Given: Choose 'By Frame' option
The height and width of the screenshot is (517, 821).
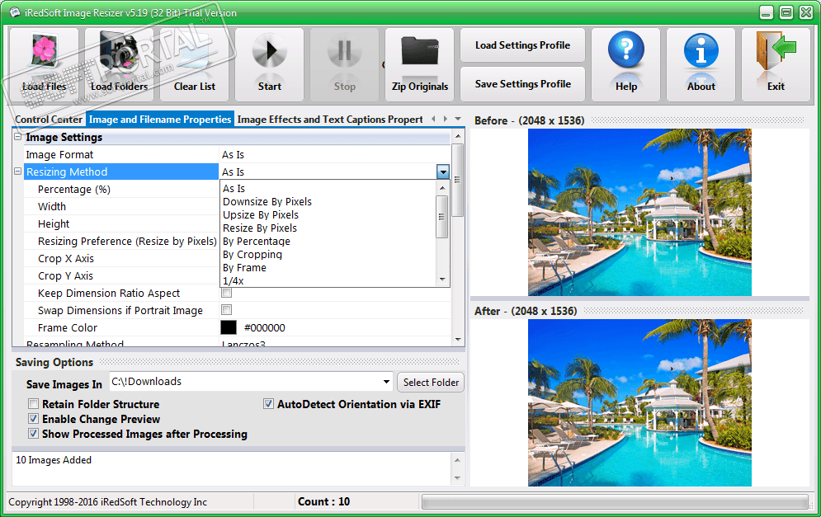Looking at the screenshot, I should [x=328, y=267].
